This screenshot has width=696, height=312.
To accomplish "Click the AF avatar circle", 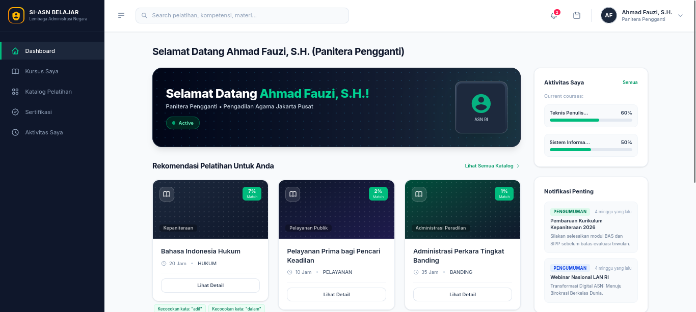I will click(609, 15).
